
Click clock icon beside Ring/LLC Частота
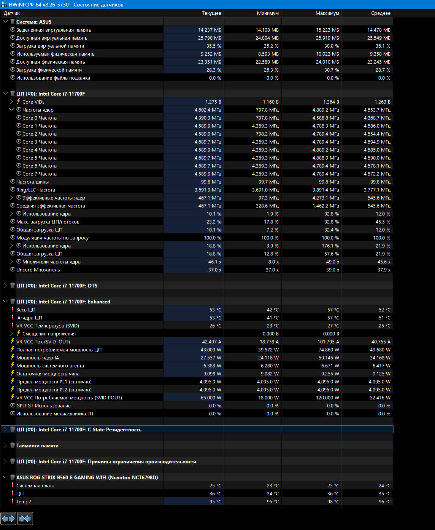point(13,190)
